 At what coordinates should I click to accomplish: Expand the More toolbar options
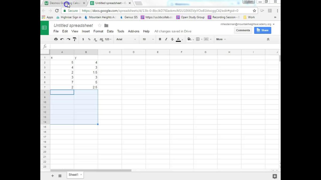221,39
